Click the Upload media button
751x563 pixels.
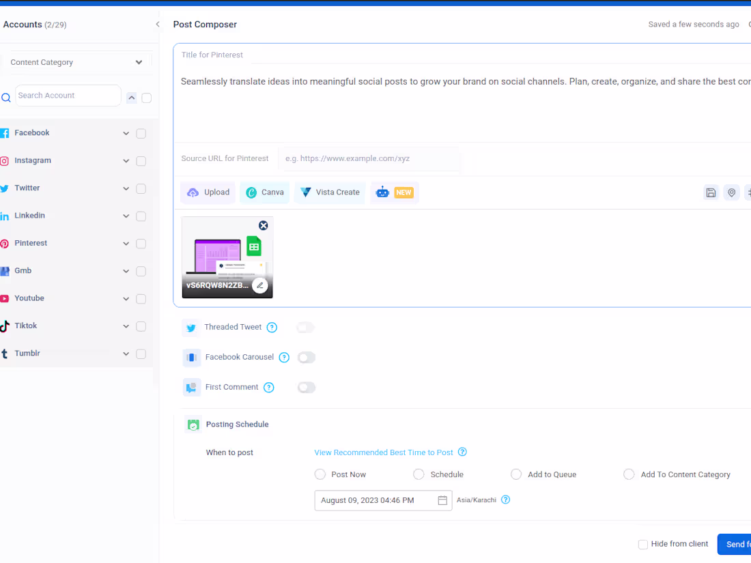(x=208, y=192)
